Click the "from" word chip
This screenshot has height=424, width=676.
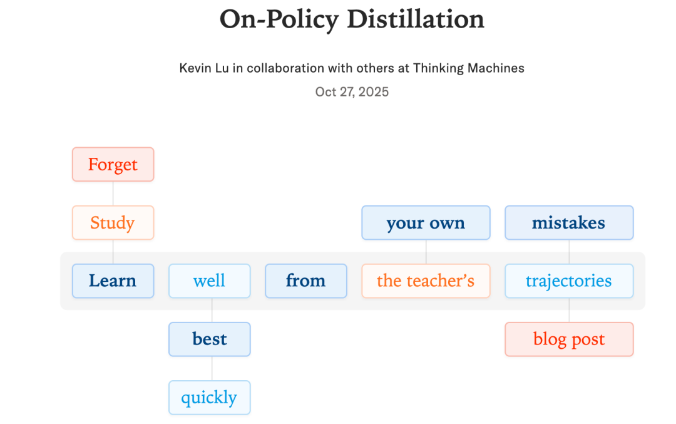click(x=305, y=281)
